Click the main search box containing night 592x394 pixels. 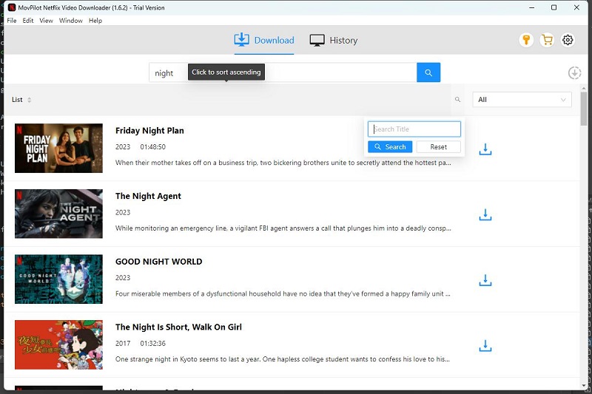283,72
